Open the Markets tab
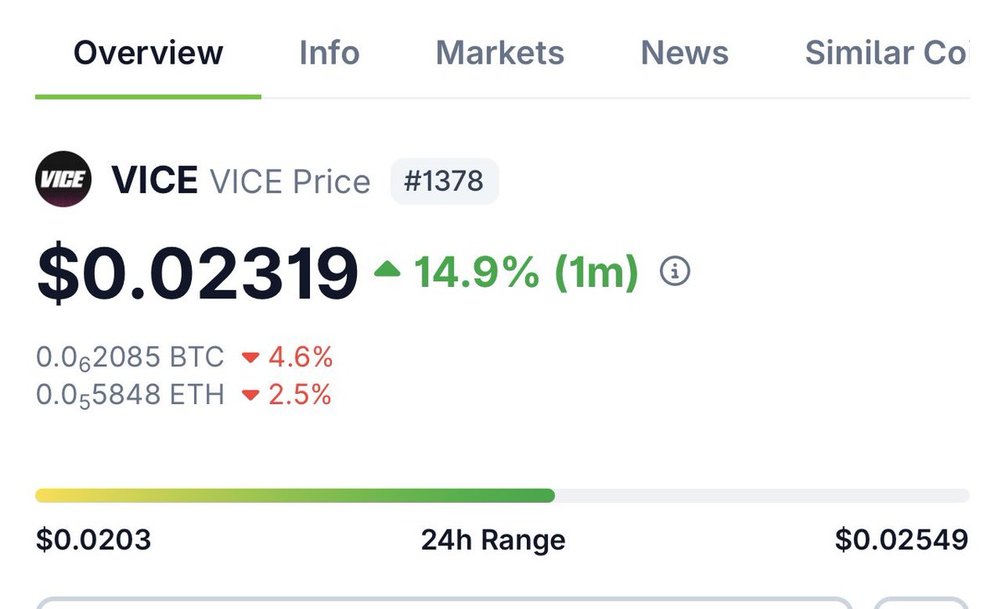The width and height of the screenshot is (1005, 609). (500, 54)
